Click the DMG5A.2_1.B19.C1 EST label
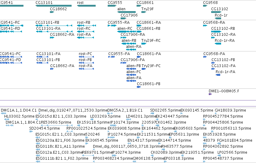 [125, 110]
